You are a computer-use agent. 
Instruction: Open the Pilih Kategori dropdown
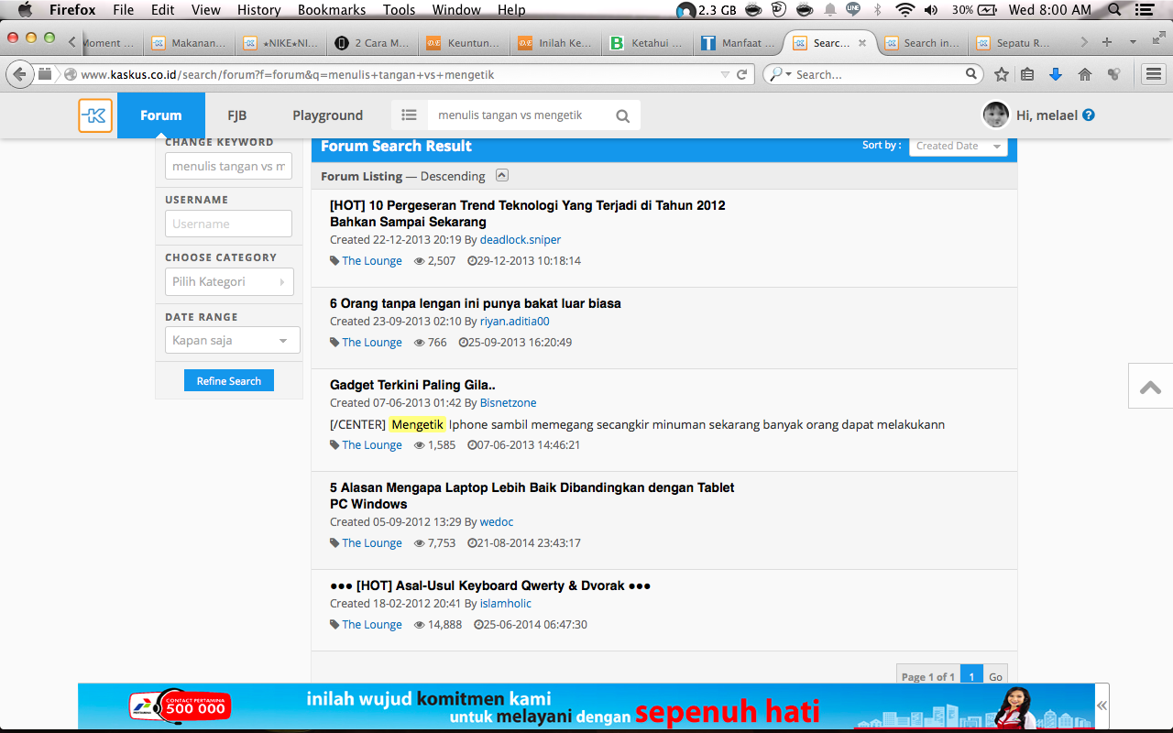[229, 281]
